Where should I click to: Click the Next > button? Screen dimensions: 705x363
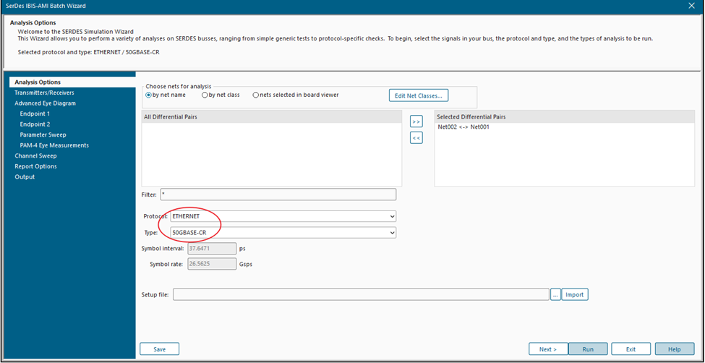(x=548, y=349)
